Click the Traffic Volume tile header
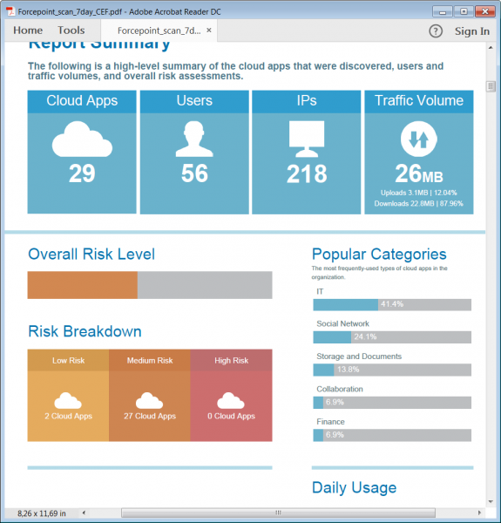Screen dimensions: 501x523 click(x=419, y=101)
